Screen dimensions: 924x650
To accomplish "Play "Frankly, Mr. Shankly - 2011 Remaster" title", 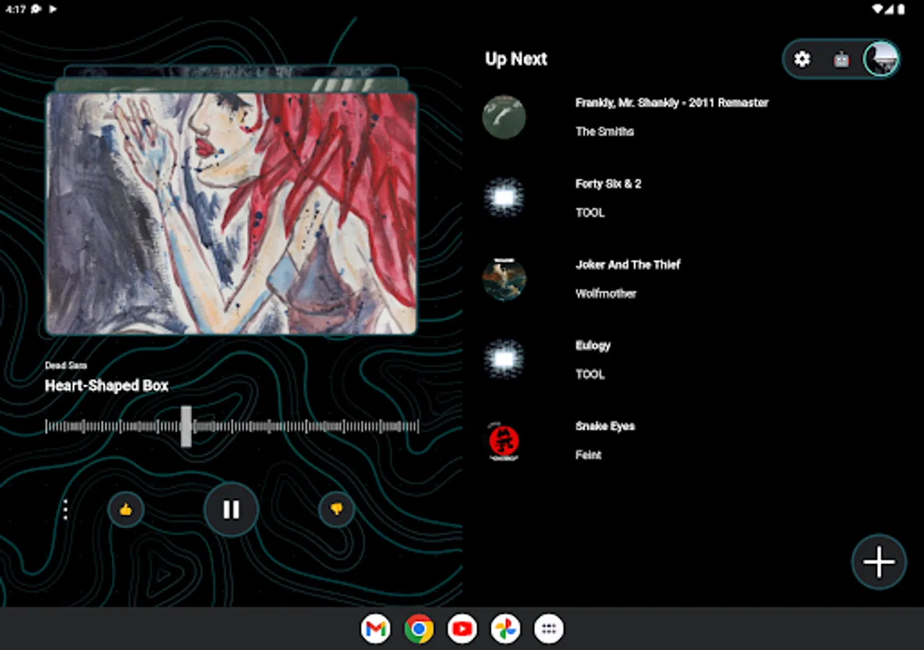I will pos(672,103).
